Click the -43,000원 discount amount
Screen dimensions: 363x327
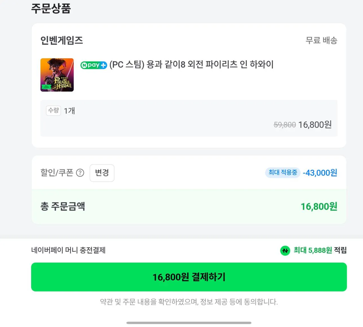click(320, 173)
